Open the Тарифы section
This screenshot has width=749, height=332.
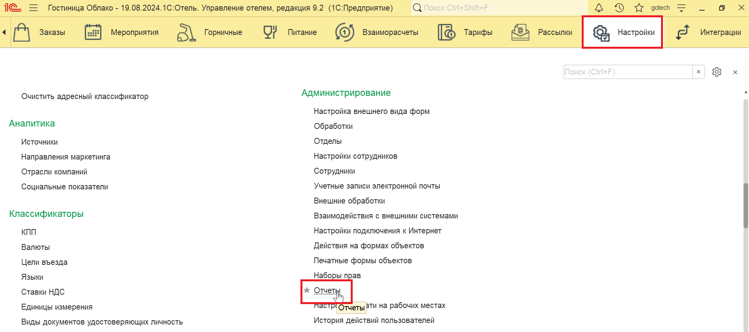pos(478,32)
